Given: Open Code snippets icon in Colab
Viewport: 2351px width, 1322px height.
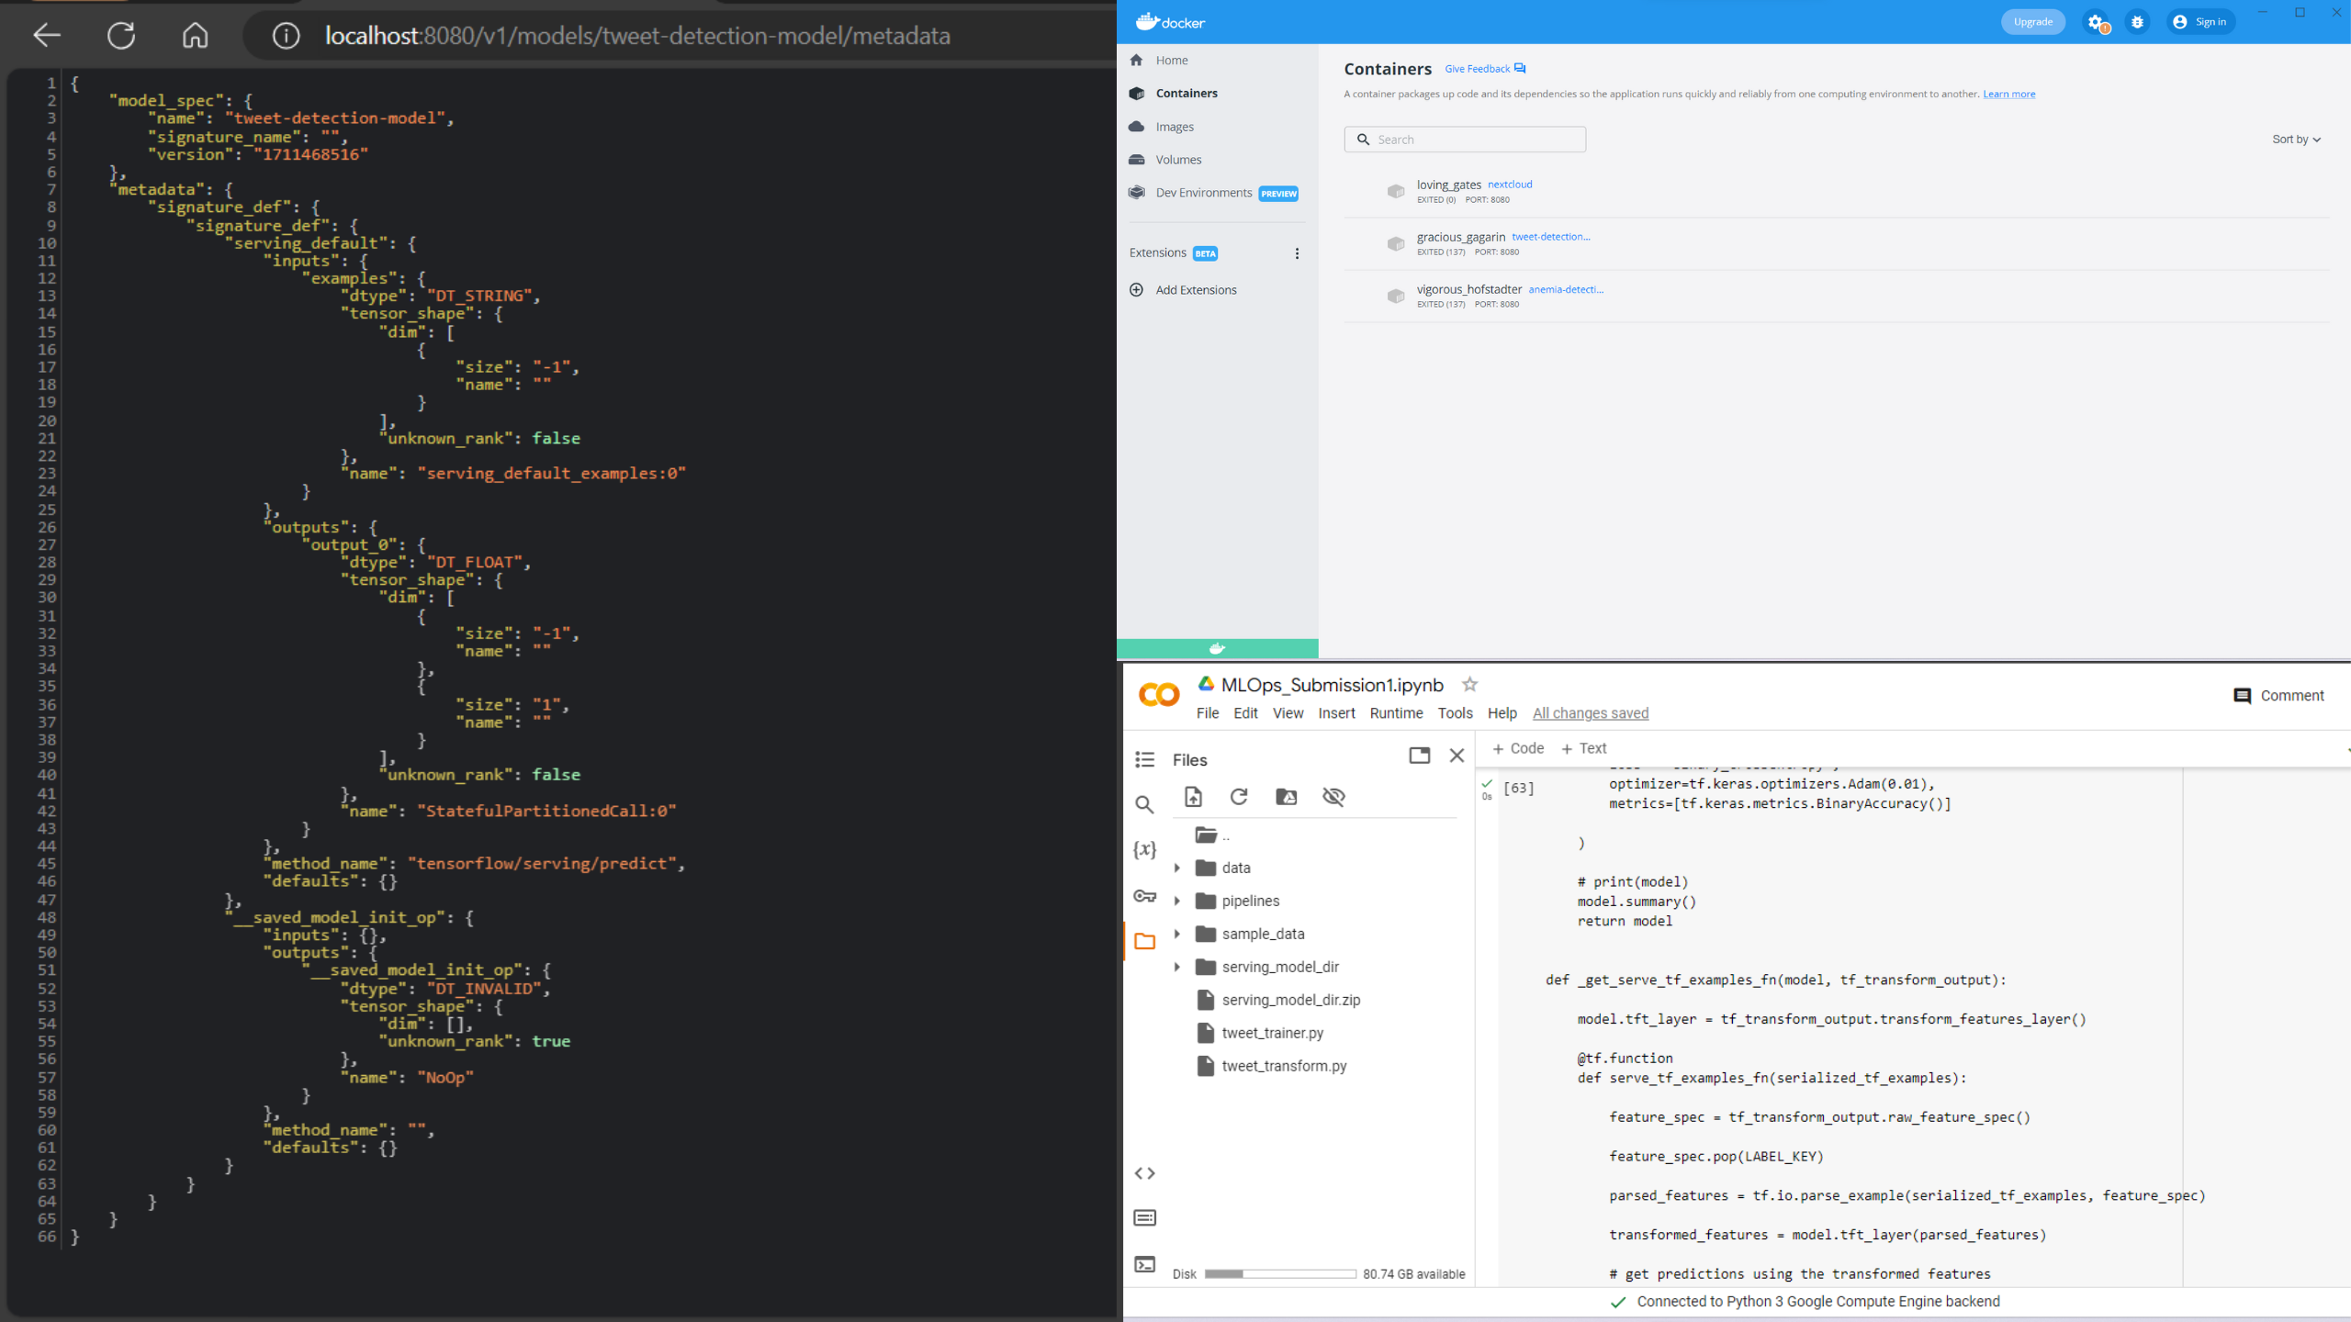Looking at the screenshot, I should pyautogui.click(x=1144, y=1173).
